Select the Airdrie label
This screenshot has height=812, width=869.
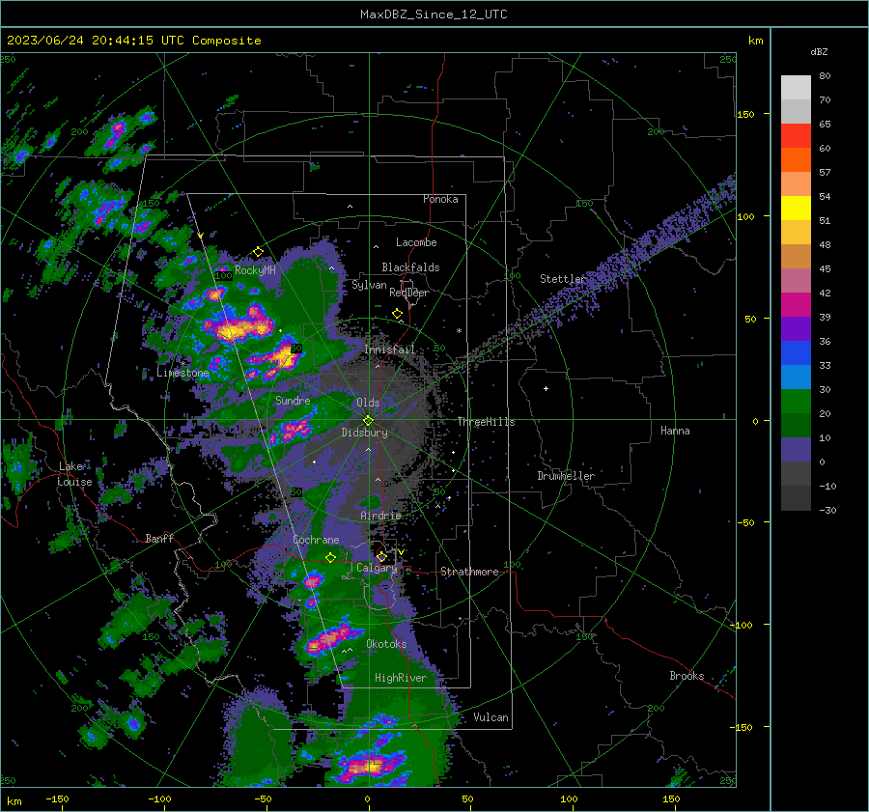click(380, 516)
